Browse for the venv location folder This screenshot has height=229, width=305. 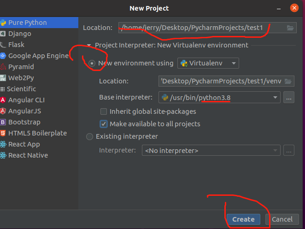[288, 81]
